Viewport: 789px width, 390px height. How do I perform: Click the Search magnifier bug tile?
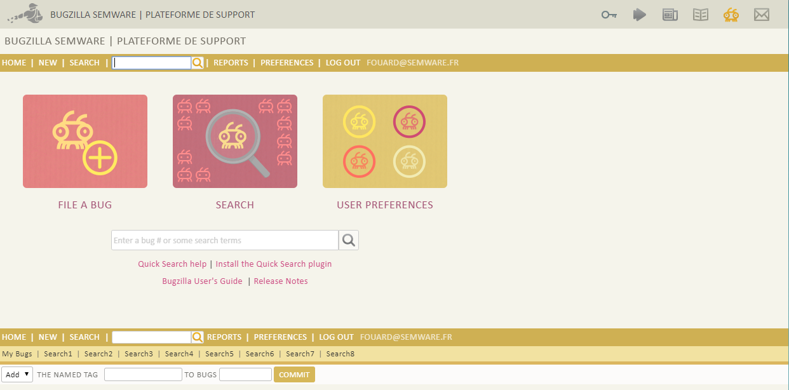click(x=235, y=141)
